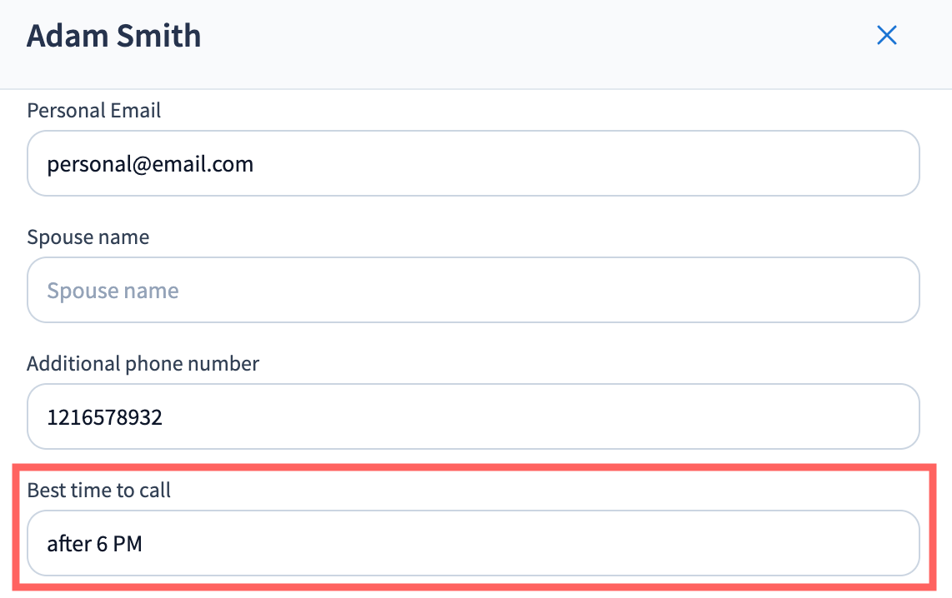The width and height of the screenshot is (952, 598).
Task: Click the blue X icon in header
Action: click(886, 35)
